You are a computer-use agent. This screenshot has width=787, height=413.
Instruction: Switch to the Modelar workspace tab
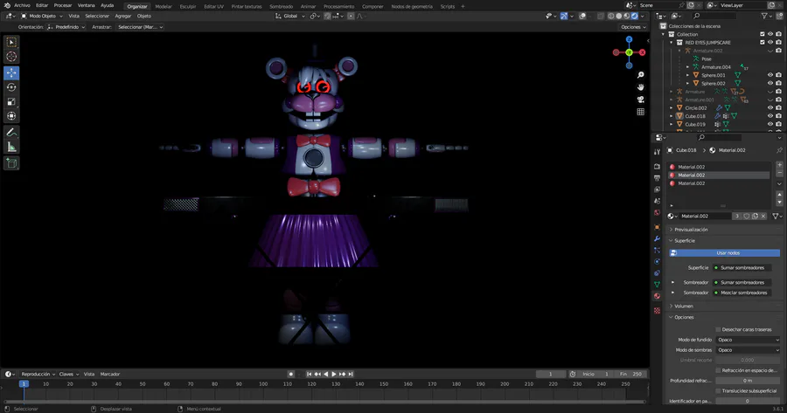pyautogui.click(x=164, y=6)
